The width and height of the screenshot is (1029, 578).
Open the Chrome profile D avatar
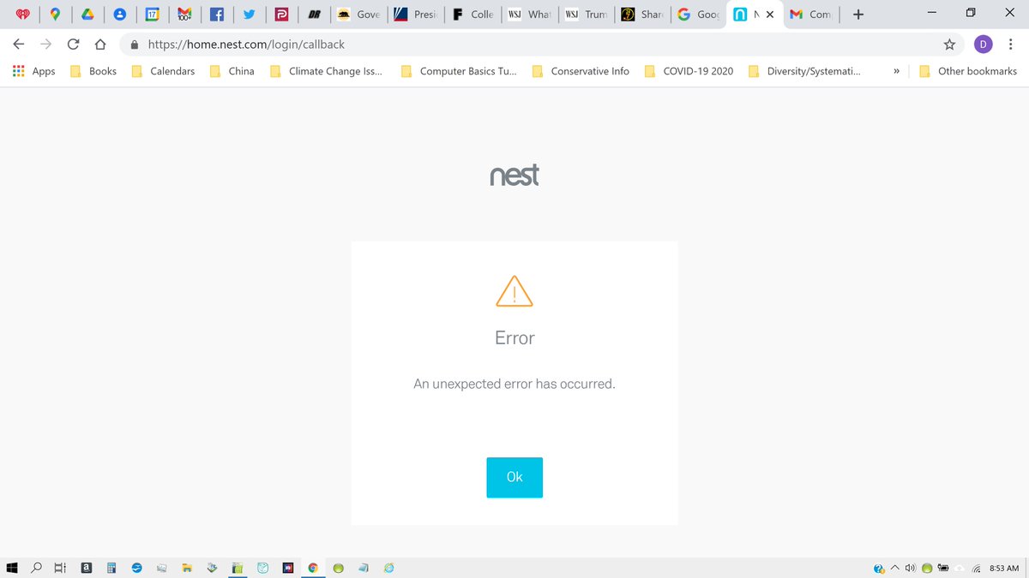(x=983, y=44)
